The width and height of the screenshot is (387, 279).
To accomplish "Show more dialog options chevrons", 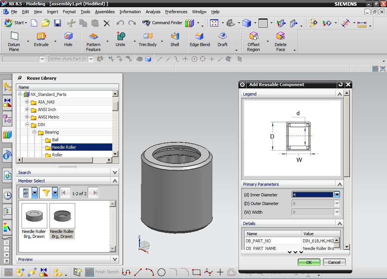I will pos(296,252).
